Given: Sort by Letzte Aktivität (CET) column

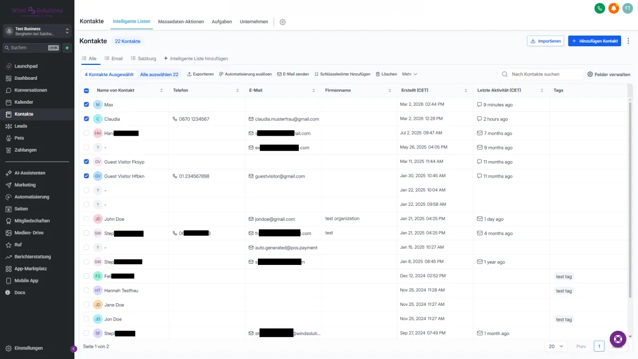Looking at the screenshot, I should click(x=542, y=90).
